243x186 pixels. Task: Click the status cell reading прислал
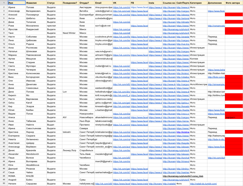coord(54,26)
